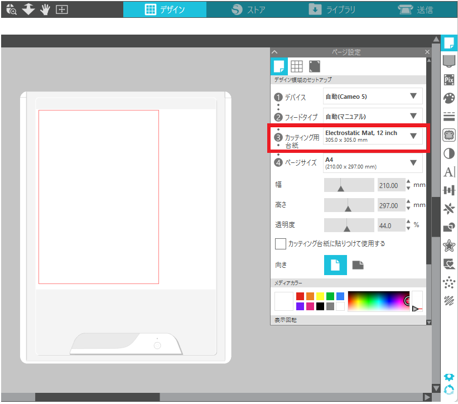The width and height of the screenshot is (458, 404).
Task: Select landscape orientation button
Action: click(x=358, y=265)
